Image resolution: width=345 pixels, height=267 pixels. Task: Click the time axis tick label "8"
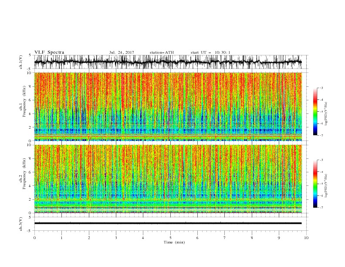(252, 238)
